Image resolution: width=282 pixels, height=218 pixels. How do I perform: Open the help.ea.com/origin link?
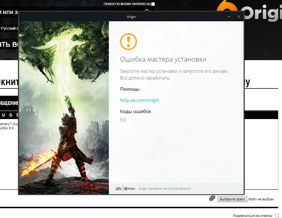pyautogui.click(x=139, y=100)
